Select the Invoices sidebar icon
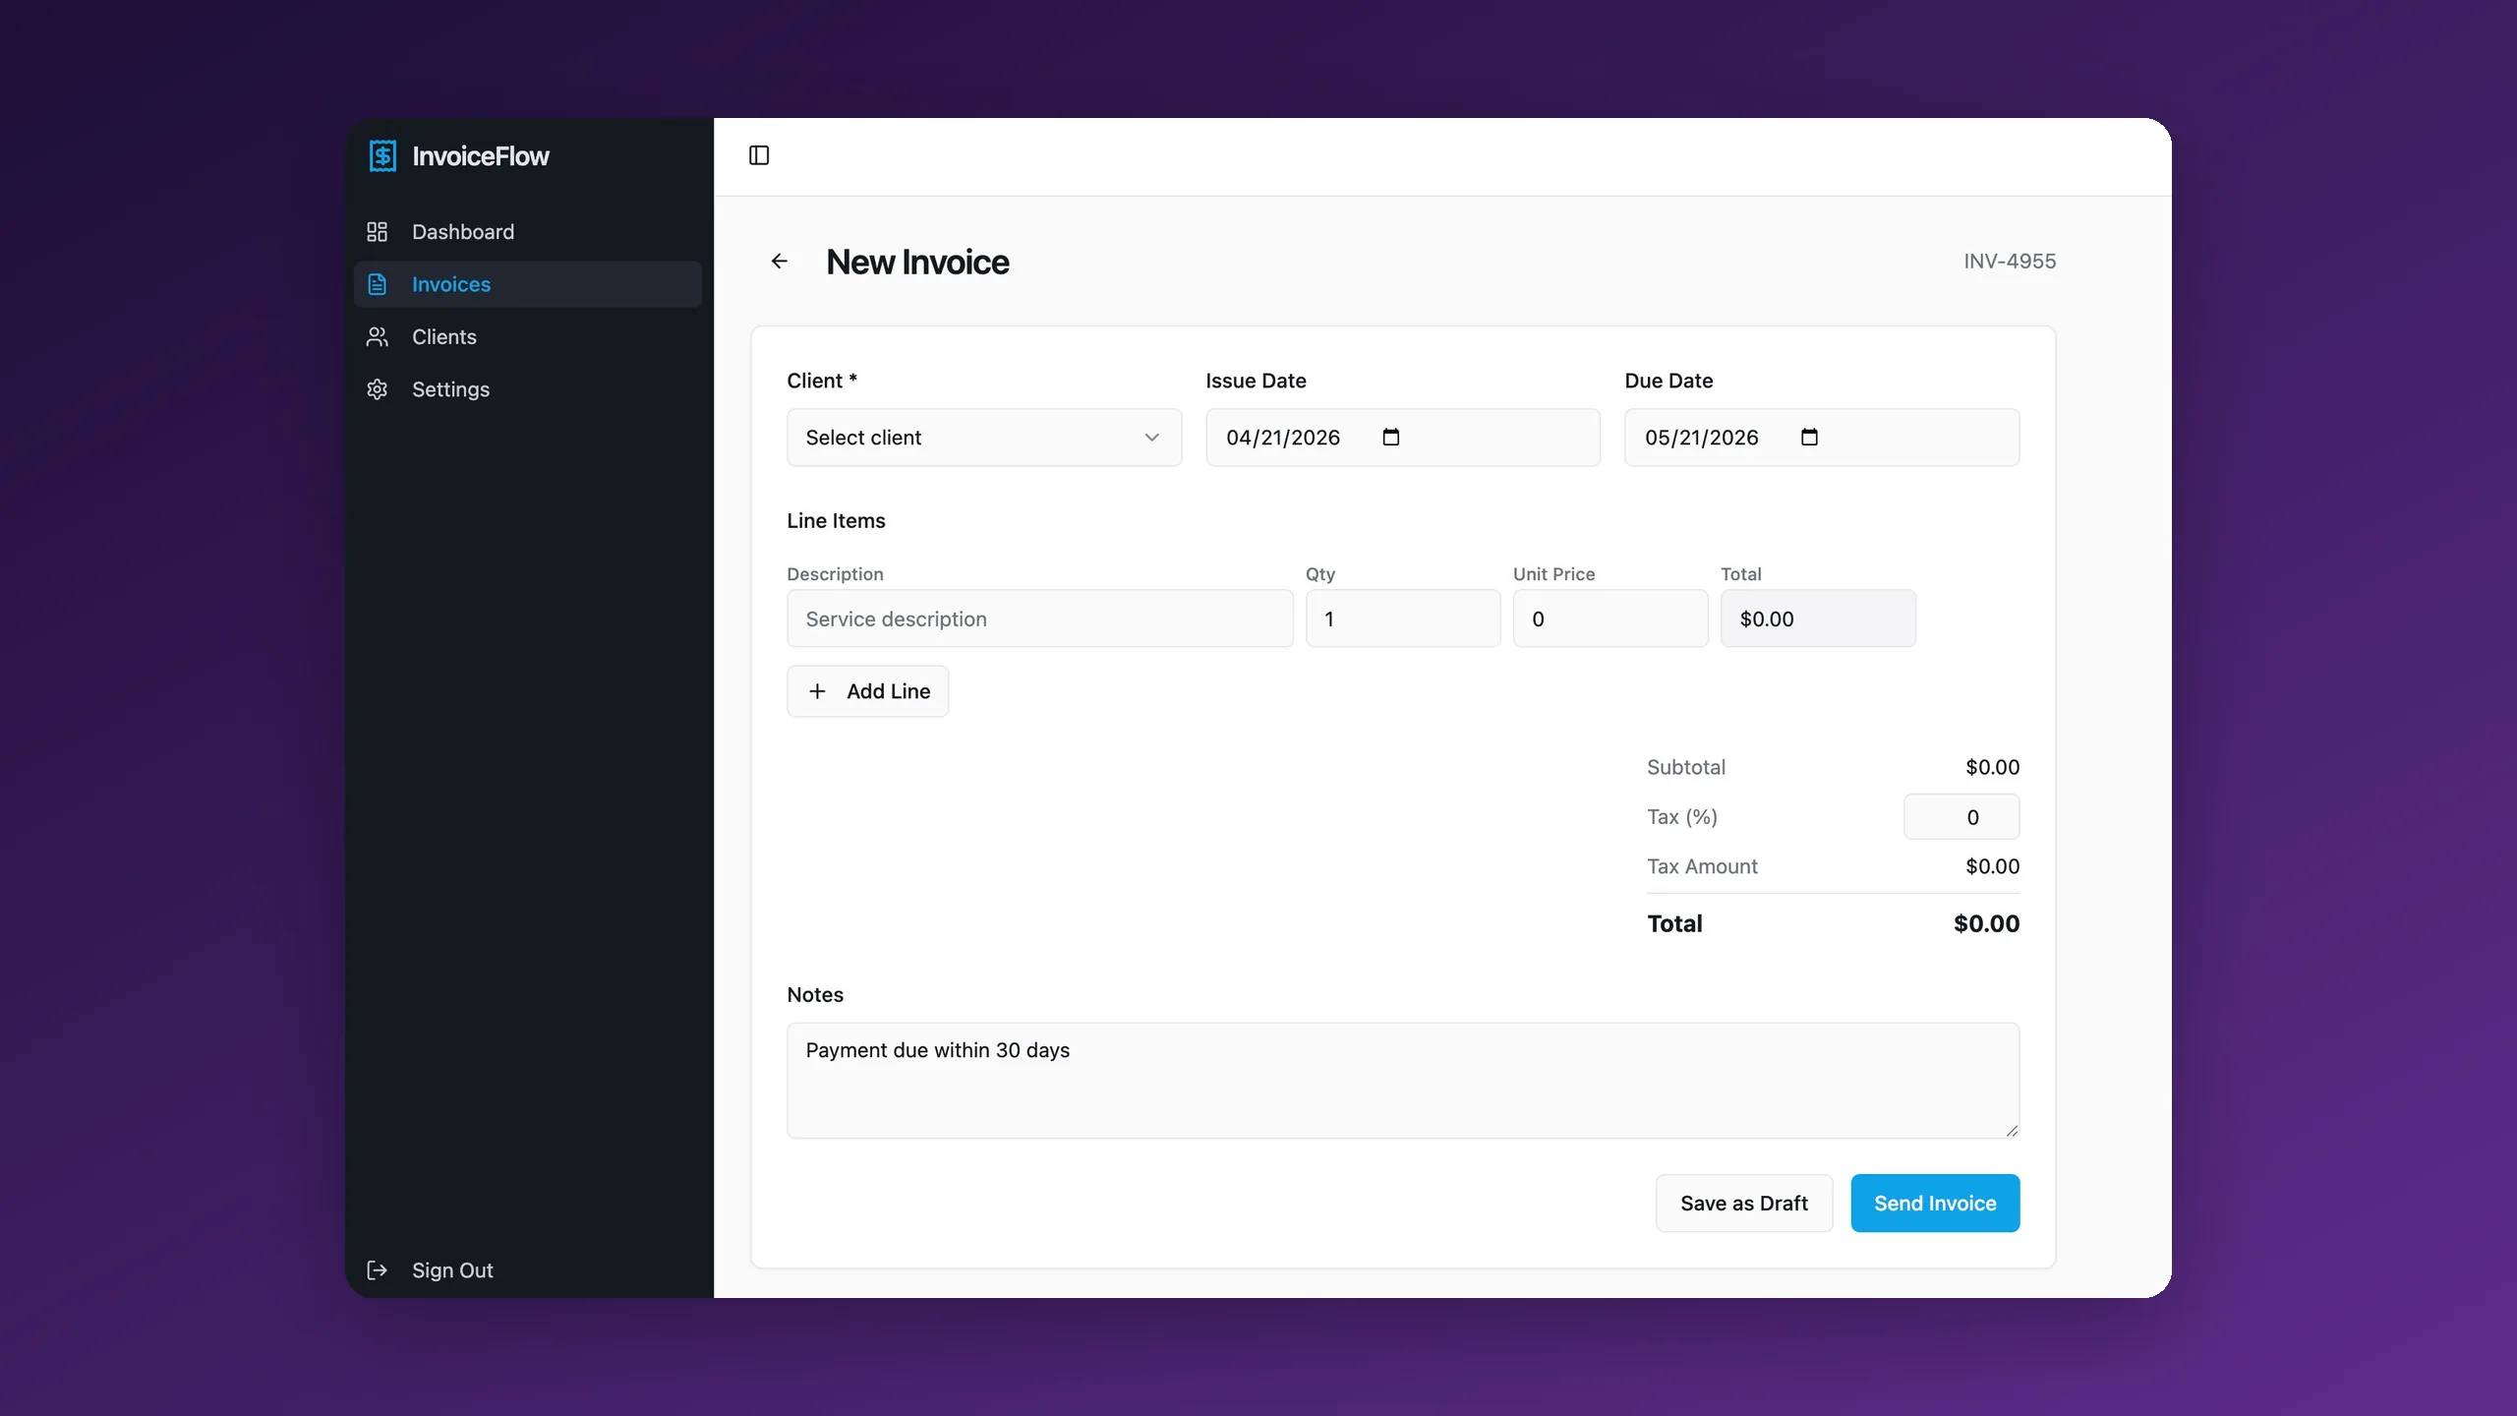The image size is (2517, 1416). coord(378,284)
